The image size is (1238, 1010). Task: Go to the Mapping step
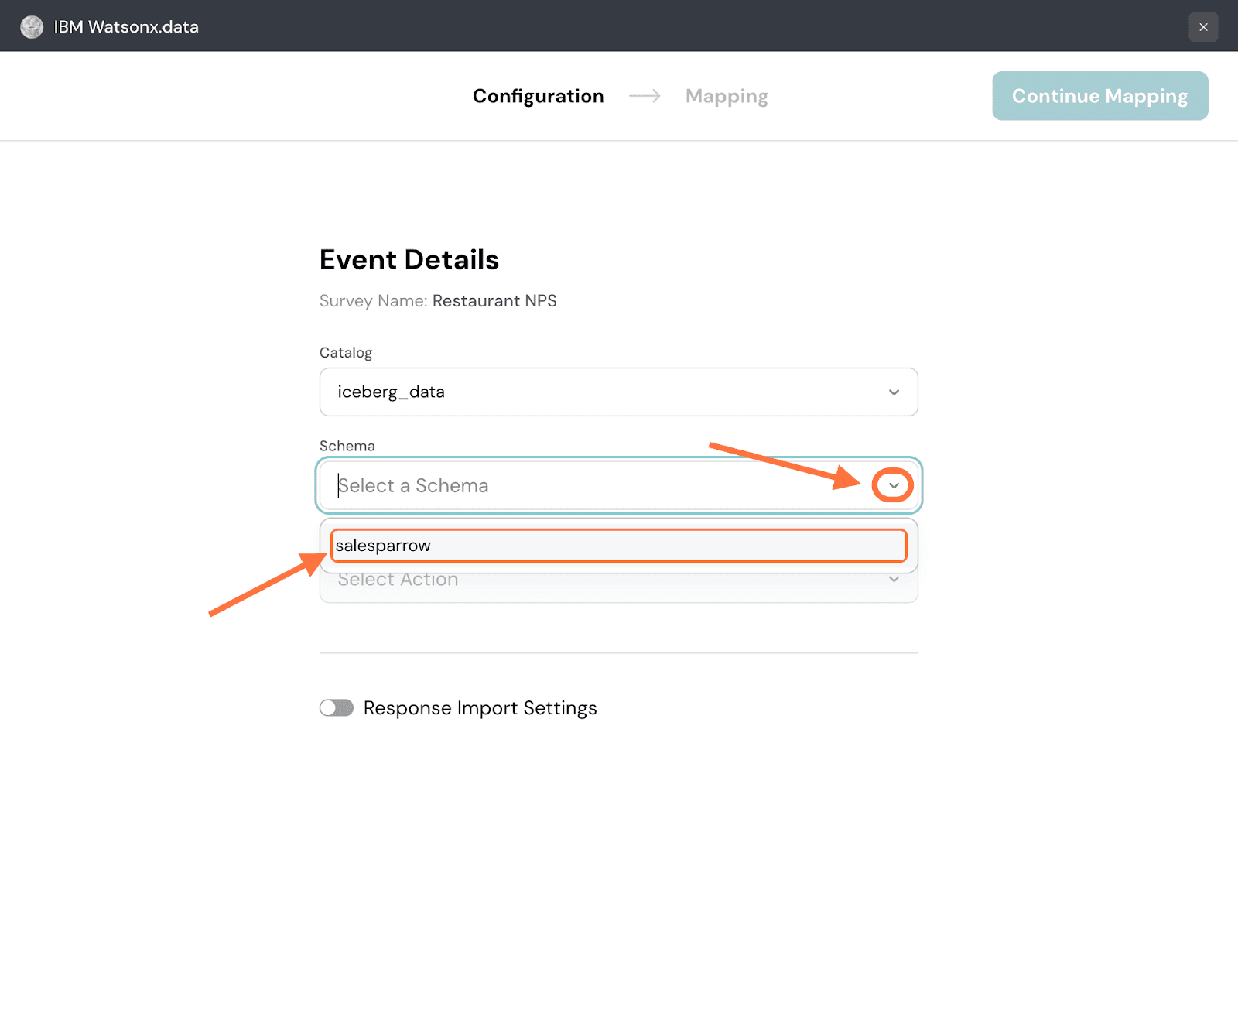(x=727, y=96)
